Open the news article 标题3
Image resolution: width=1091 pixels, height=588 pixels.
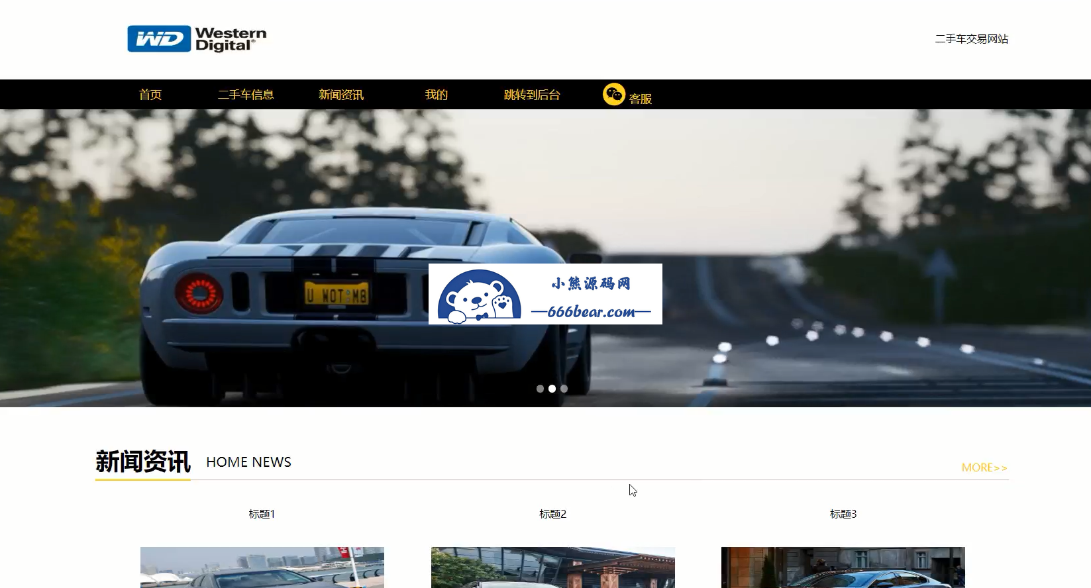click(x=843, y=514)
